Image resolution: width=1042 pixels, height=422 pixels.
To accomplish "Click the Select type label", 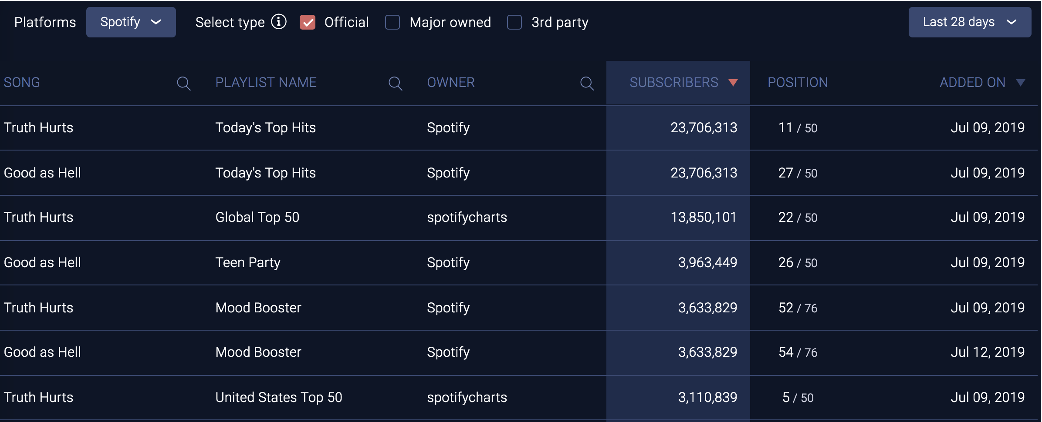I will pyautogui.click(x=230, y=22).
